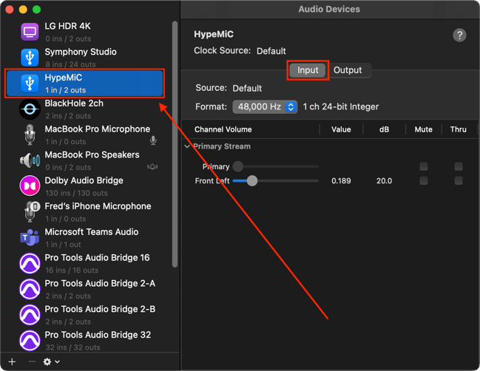The image size is (480, 371).
Task: Click the Dolby Audio Bridge icon
Action: (30, 186)
